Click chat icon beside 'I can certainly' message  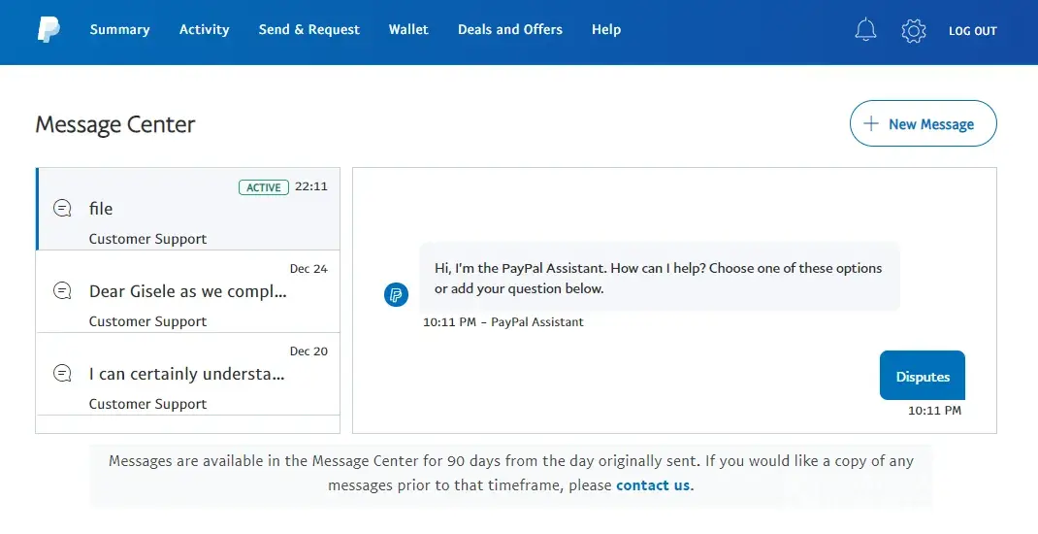63,374
